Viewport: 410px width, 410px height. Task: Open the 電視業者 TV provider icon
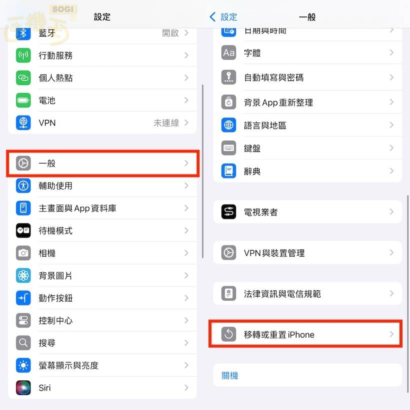pos(228,211)
